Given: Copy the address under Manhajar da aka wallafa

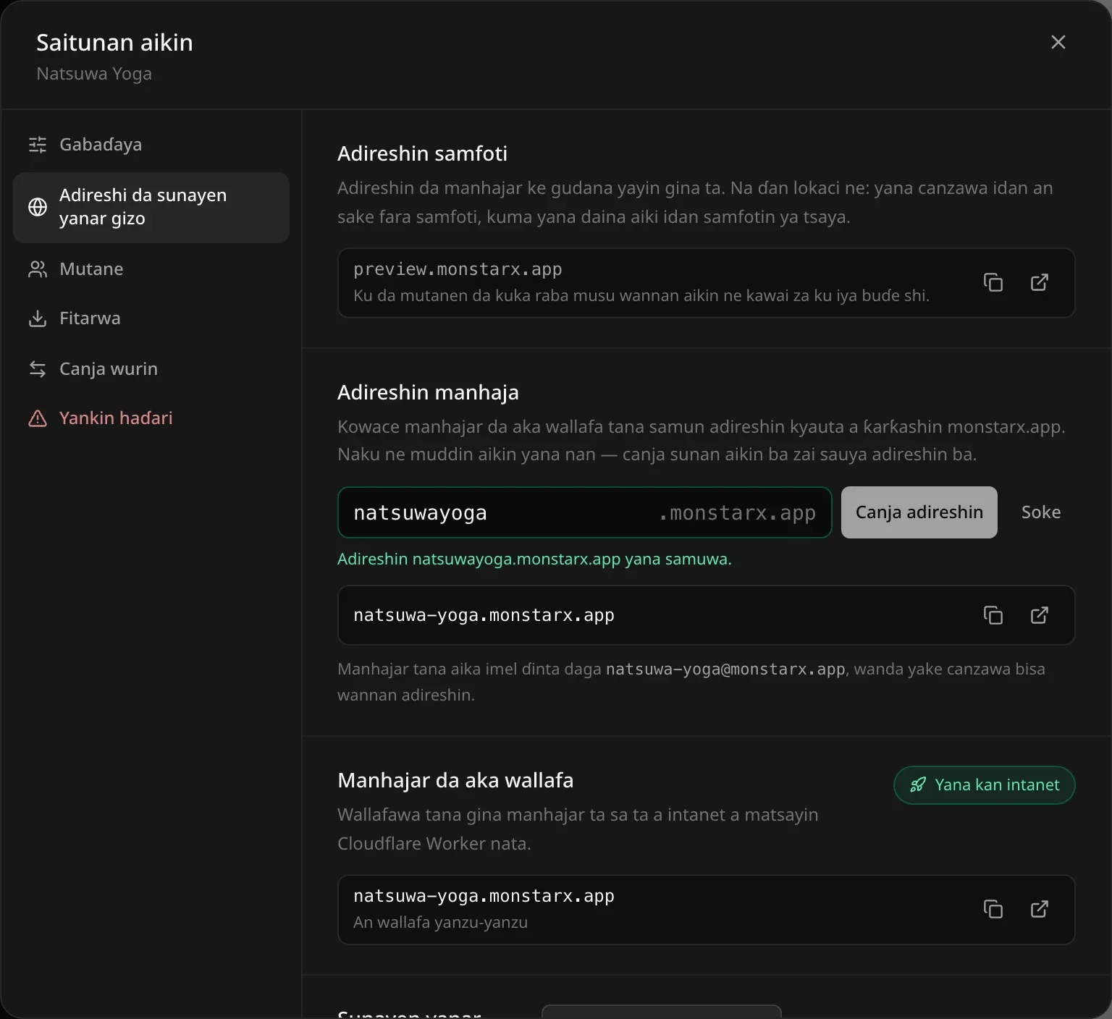Looking at the screenshot, I should [993, 909].
